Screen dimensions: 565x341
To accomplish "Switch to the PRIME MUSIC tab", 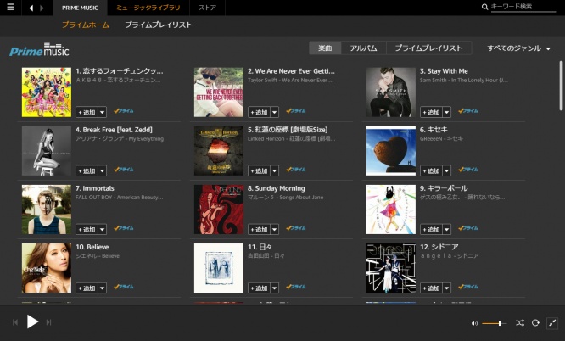I will [x=80, y=8].
